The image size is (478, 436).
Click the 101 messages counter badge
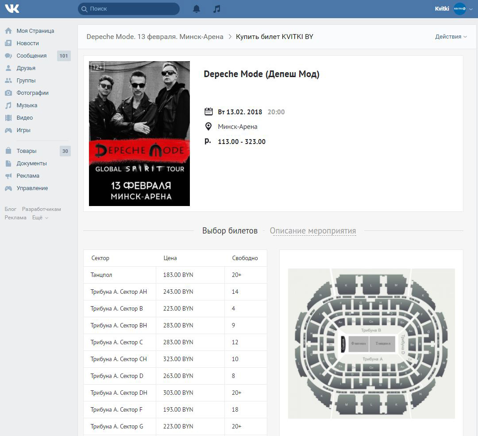(64, 56)
